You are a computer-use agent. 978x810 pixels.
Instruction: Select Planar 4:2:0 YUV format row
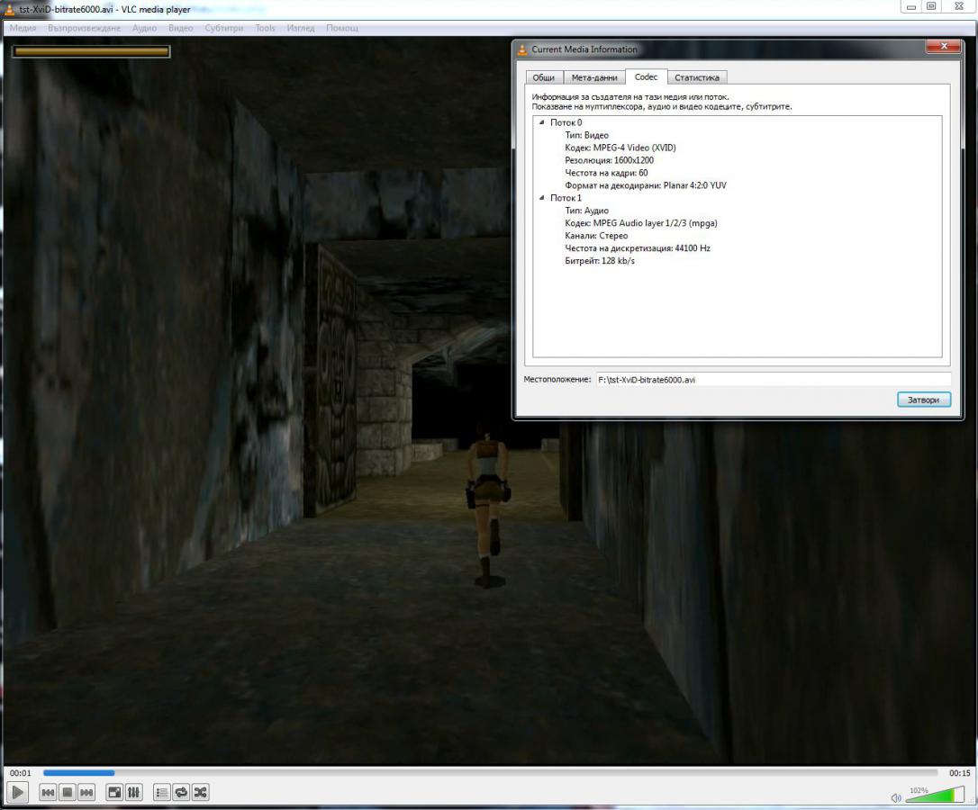pos(646,185)
